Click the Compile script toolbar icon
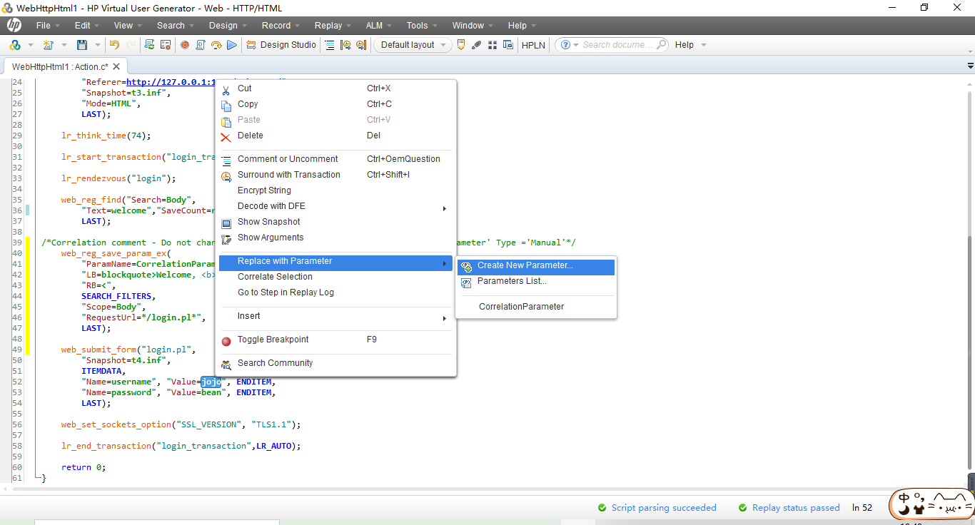The width and height of the screenshot is (975, 525). pos(149,45)
